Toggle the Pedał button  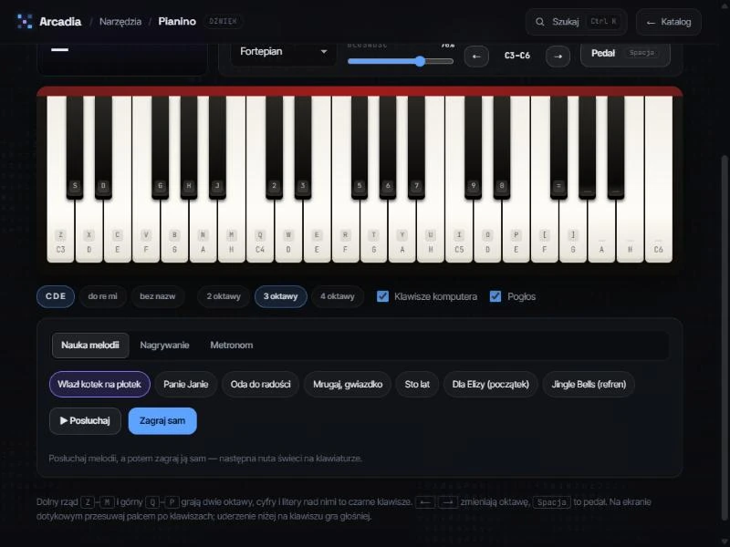click(625, 54)
